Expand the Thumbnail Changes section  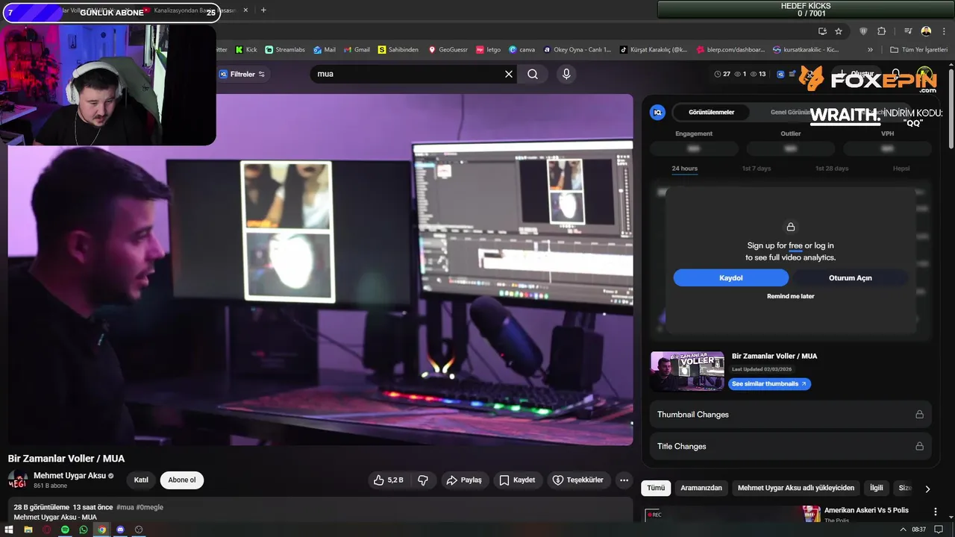pos(790,414)
